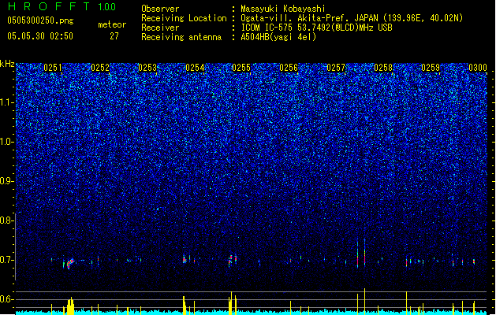Click time marker 0252
Image resolution: width=496 pixels, height=315 pixels.
tap(100, 68)
